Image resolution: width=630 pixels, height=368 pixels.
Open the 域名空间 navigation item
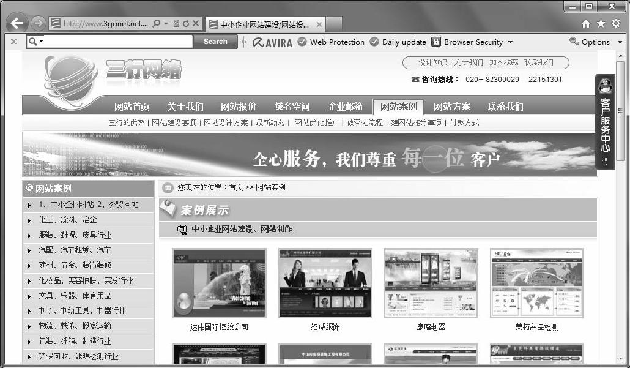pyautogui.click(x=292, y=107)
